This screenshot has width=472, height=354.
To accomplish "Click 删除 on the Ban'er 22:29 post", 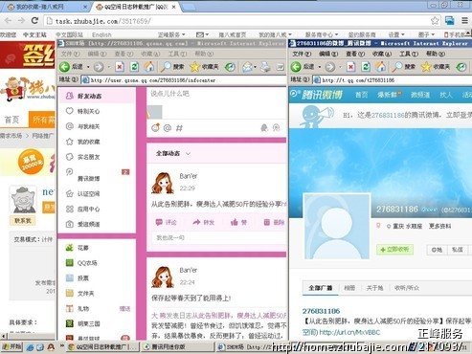I will click(274, 222).
